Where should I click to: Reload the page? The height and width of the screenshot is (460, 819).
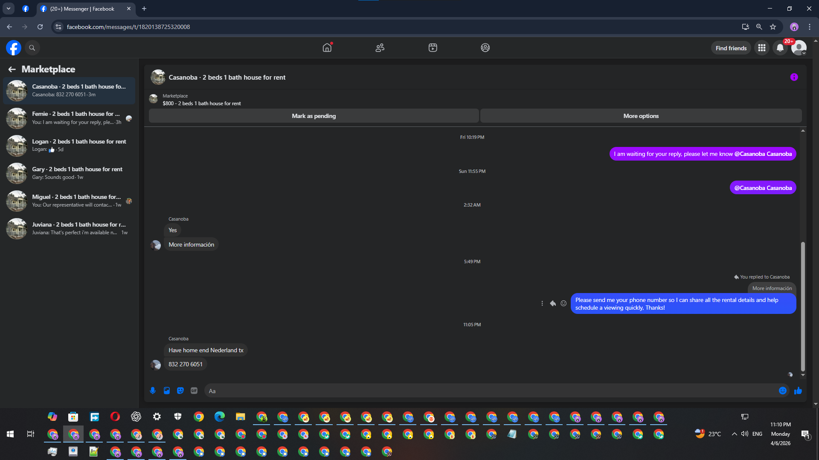point(40,27)
